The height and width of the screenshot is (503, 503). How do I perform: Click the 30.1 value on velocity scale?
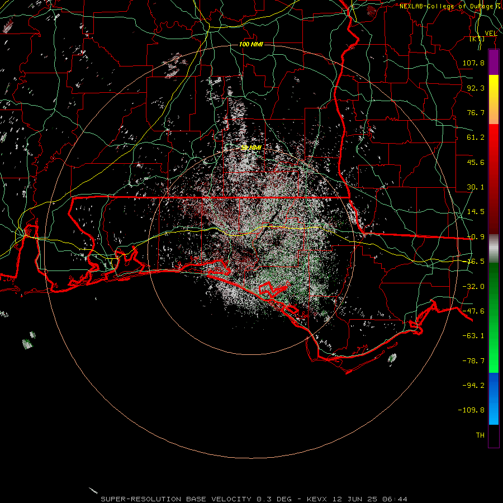476,187
